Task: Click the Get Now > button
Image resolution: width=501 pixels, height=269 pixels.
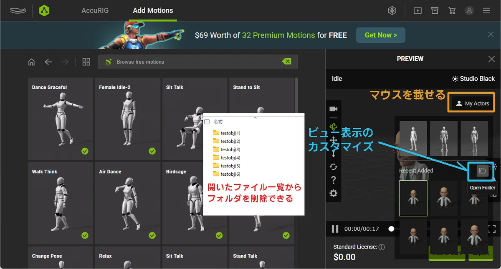Action: click(381, 35)
